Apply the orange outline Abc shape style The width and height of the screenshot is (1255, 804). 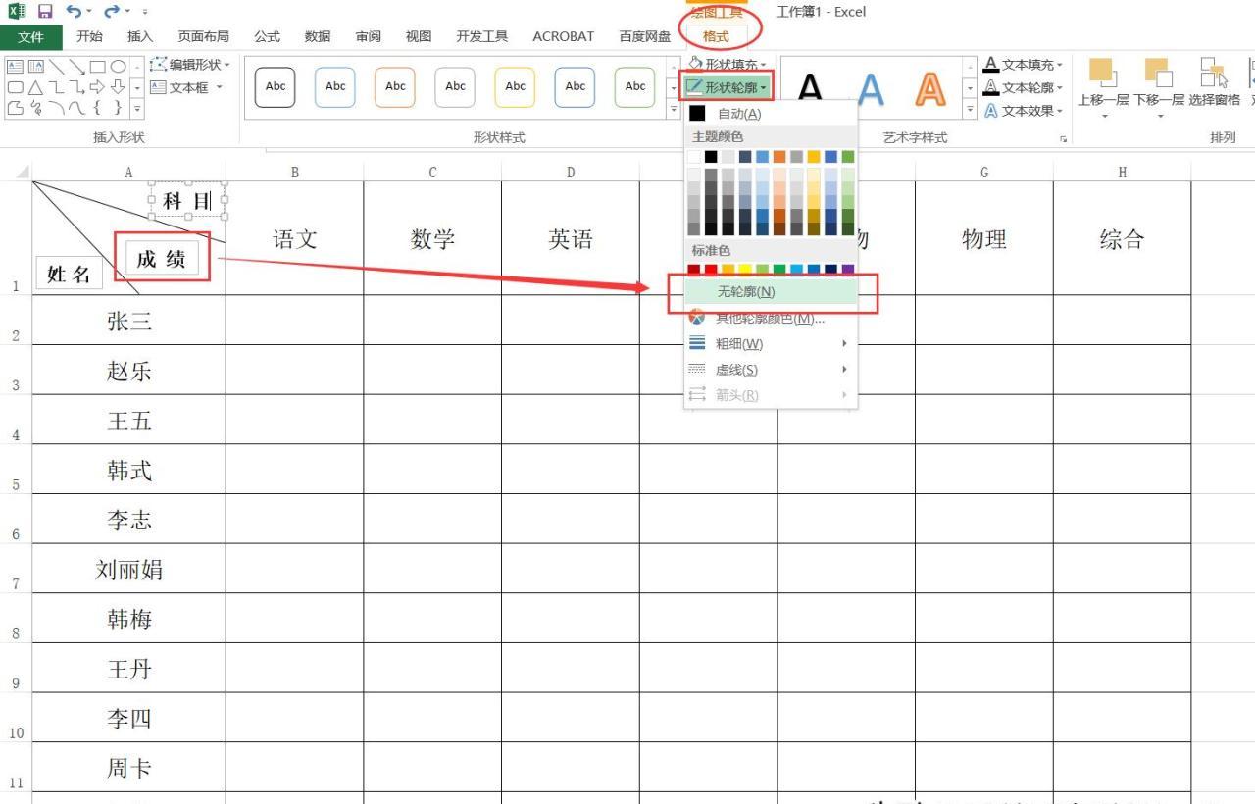pyautogui.click(x=395, y=86)
